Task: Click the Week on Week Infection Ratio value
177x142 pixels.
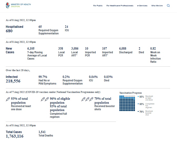Action: 153,49
